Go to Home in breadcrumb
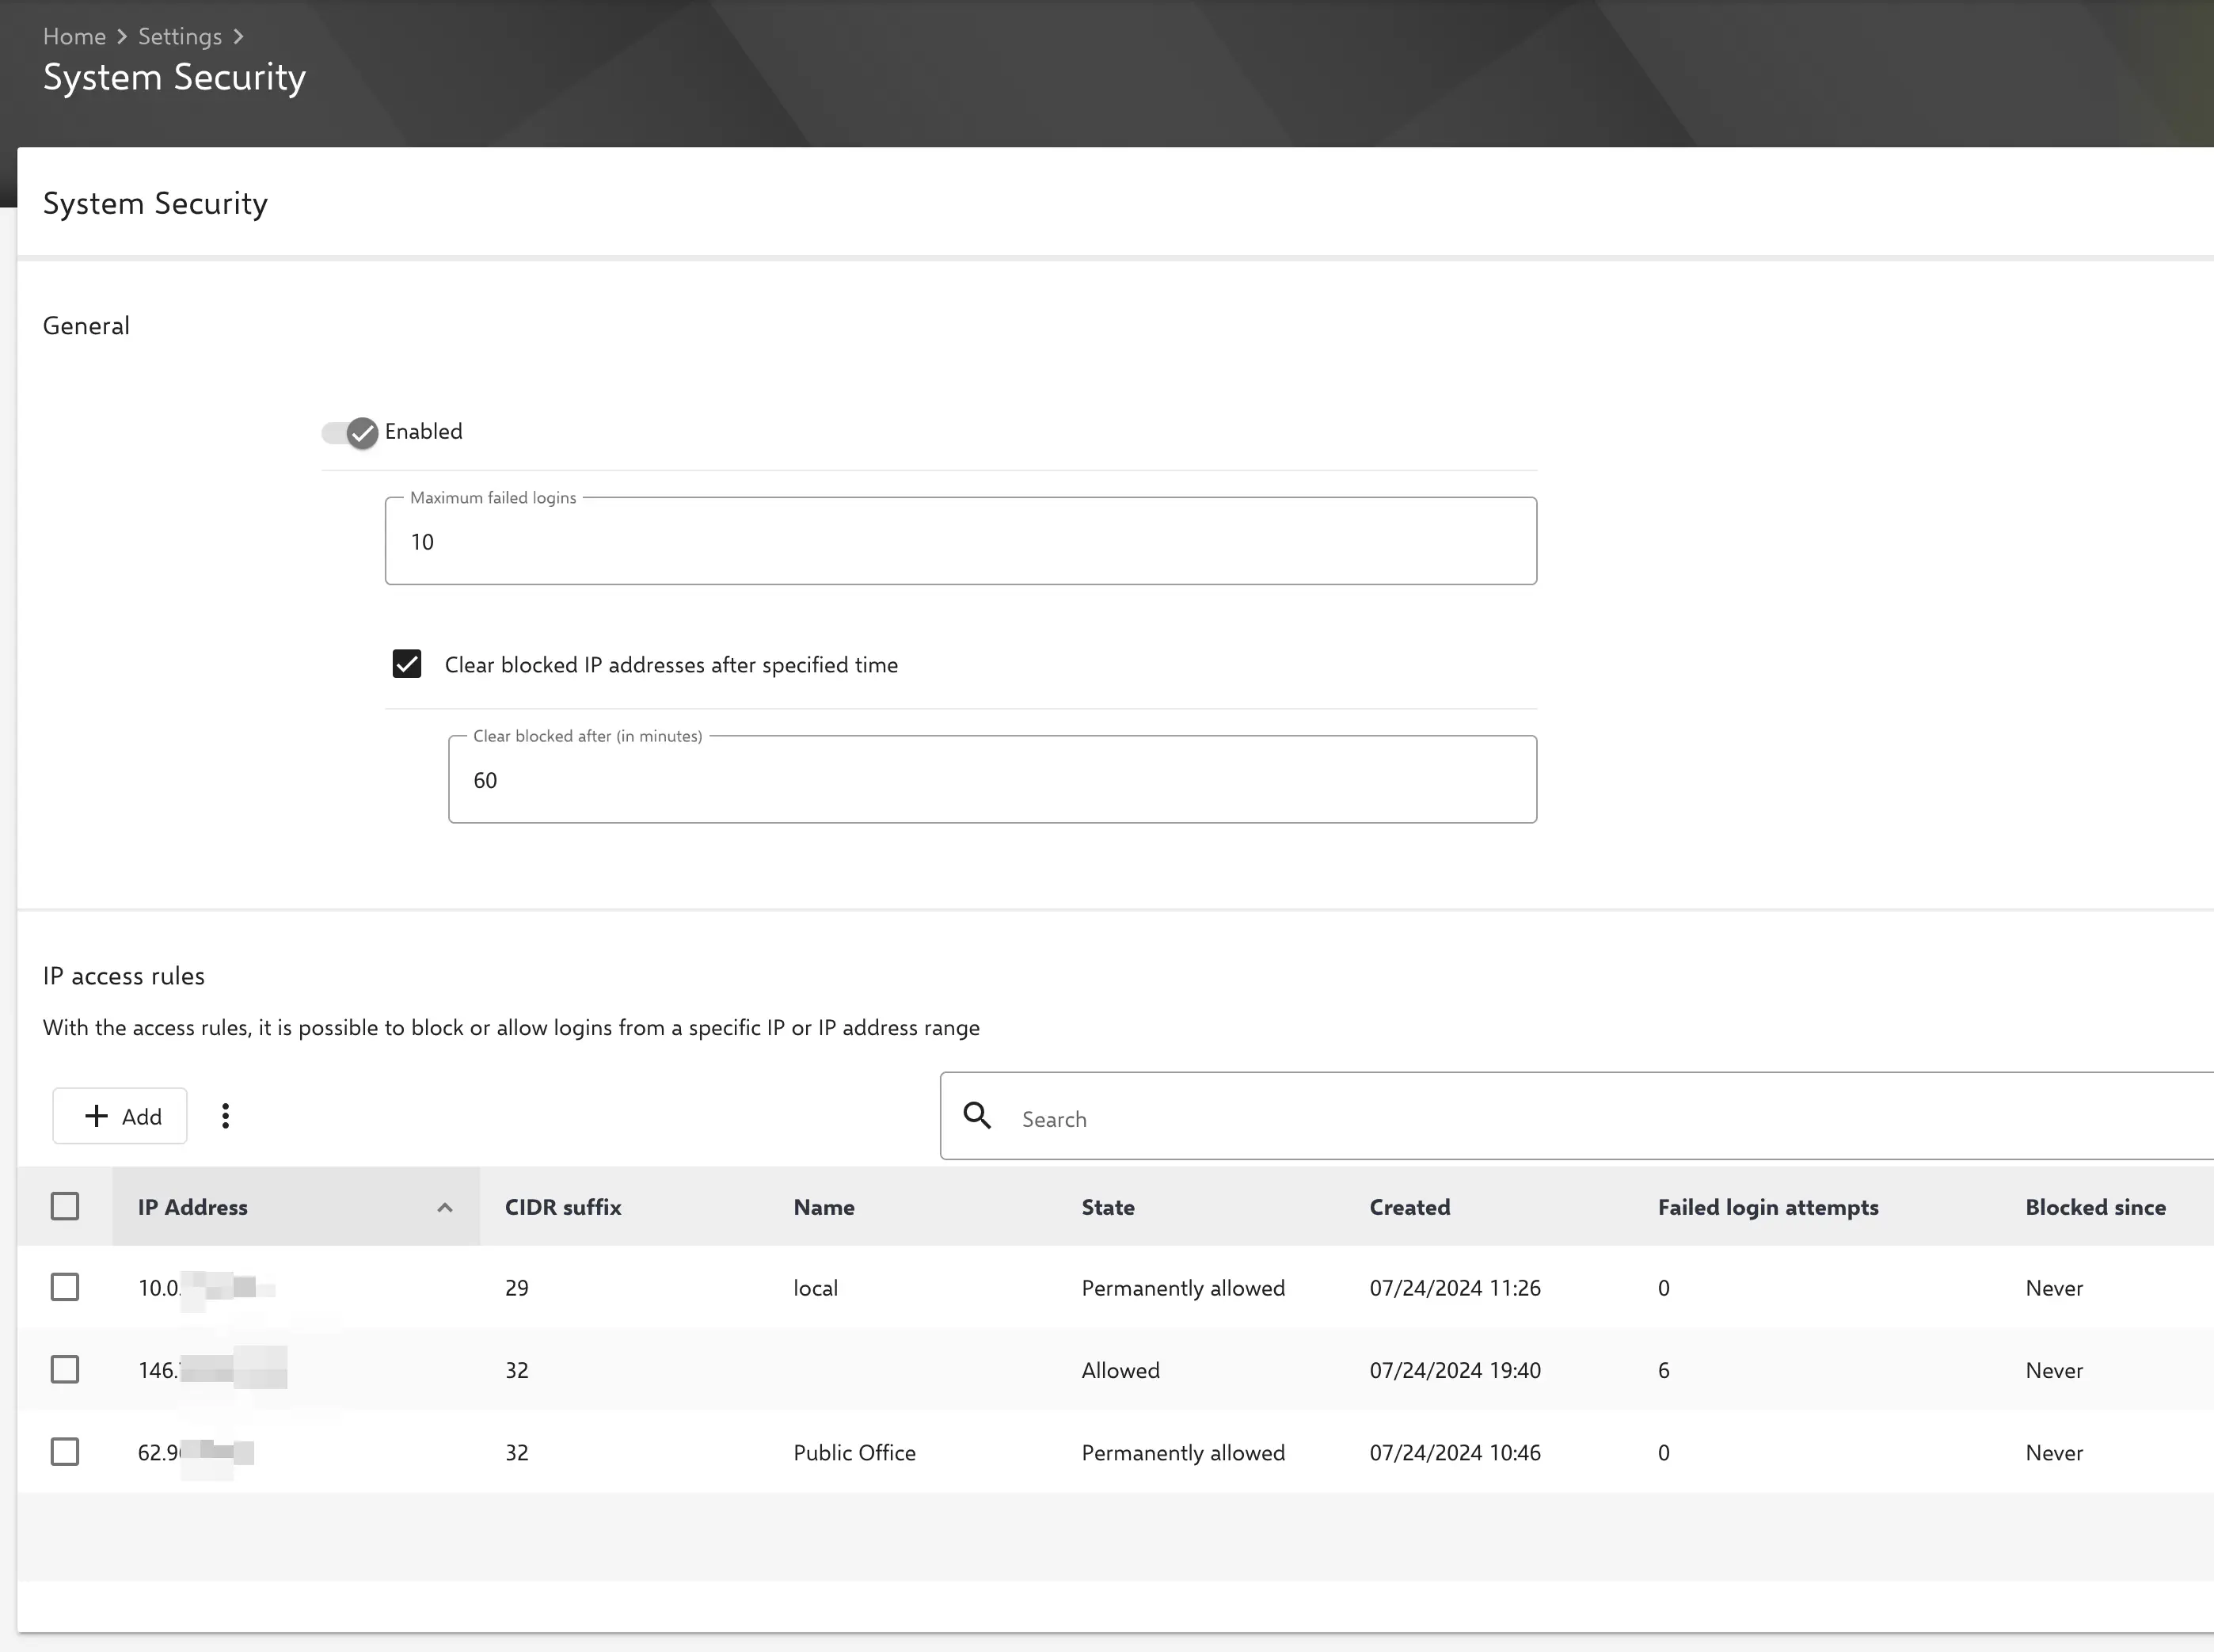 point(74,36)
